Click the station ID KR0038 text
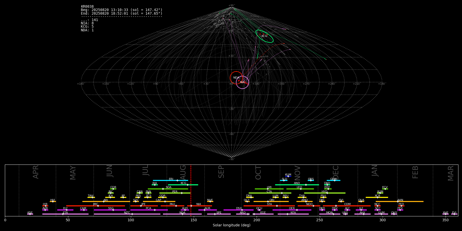 pyautogui.click(x=87, y=7)
